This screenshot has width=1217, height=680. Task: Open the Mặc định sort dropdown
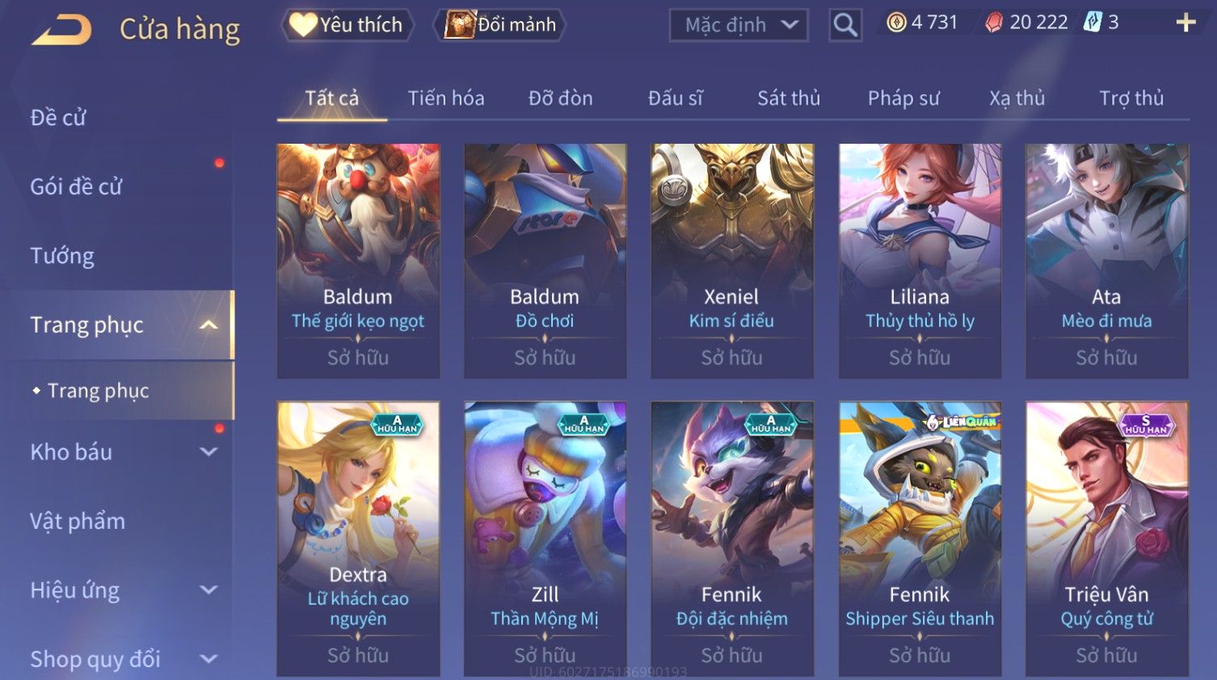739,25
